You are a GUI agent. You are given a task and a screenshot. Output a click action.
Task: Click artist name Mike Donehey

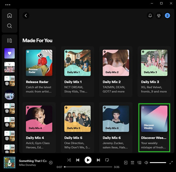pyautogui.click(x=28, y=165)
